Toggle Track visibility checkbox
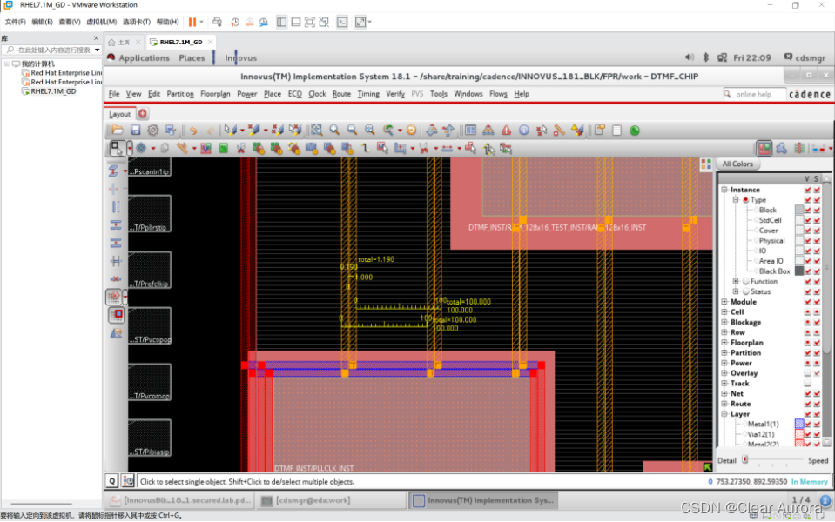 tap(808, 383)
